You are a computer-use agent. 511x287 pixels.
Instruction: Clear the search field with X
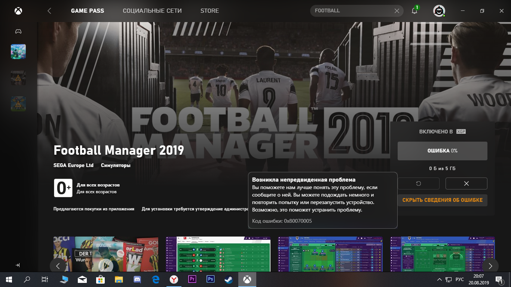[x=397, y=11]
